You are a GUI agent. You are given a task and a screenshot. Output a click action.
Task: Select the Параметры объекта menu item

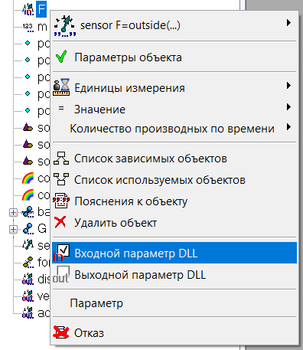[174, 57]
